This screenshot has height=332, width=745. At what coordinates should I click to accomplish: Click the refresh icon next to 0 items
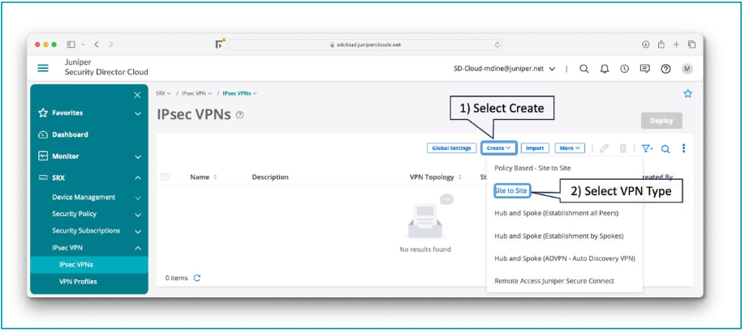tap(197, 278)
